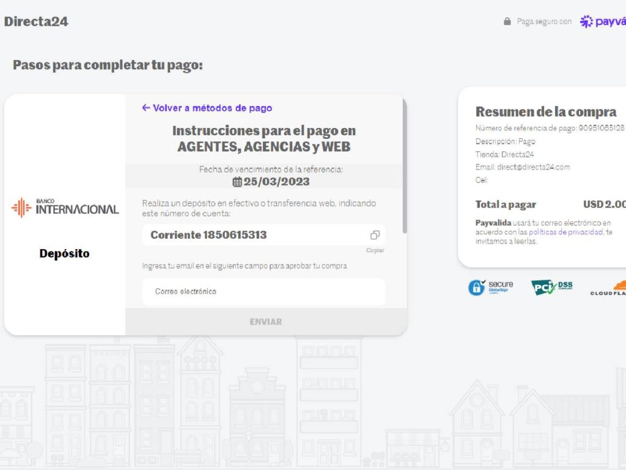Click the padlock secure payment icon
This screenshot has height=470, width=626.
[507, 21]
